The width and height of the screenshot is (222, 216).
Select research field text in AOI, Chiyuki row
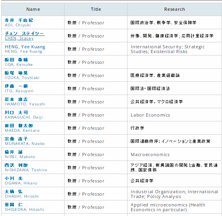tap(163, 22)
